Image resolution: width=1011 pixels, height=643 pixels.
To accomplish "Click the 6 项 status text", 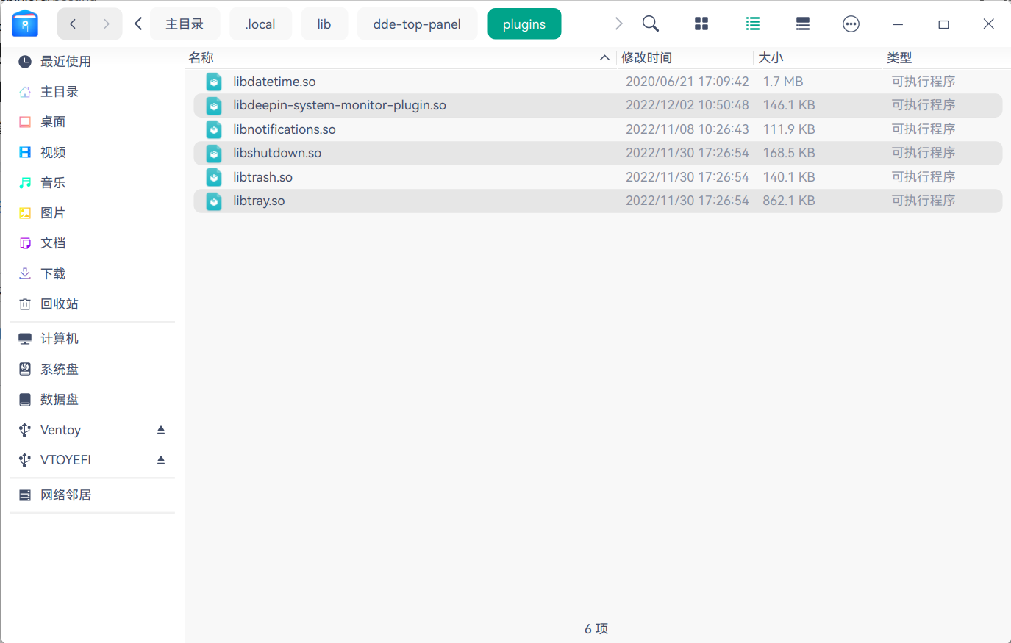I will pos(596,629).
